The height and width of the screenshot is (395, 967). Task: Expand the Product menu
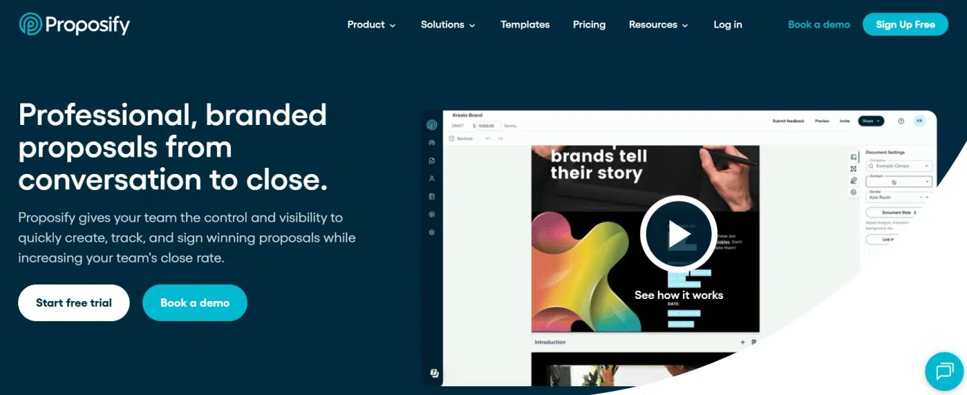[x=371, y=25]
